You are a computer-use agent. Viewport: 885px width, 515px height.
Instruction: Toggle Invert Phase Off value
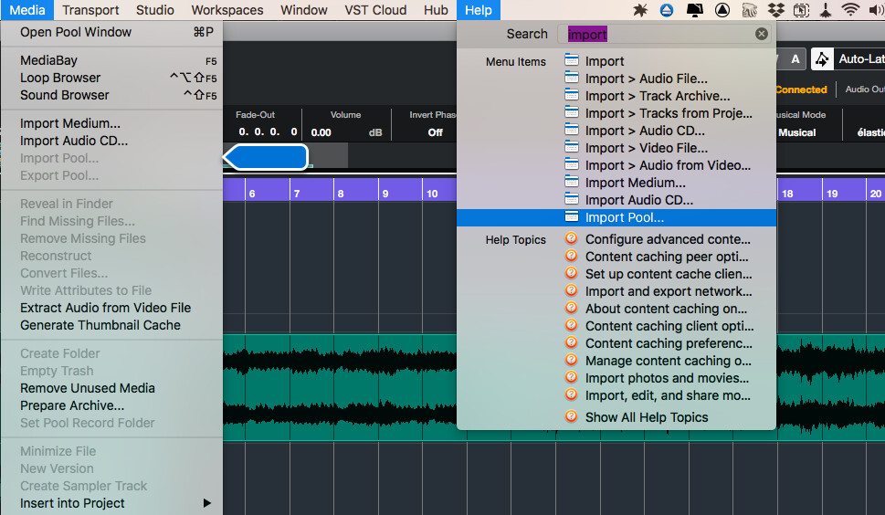coord(435,132)
